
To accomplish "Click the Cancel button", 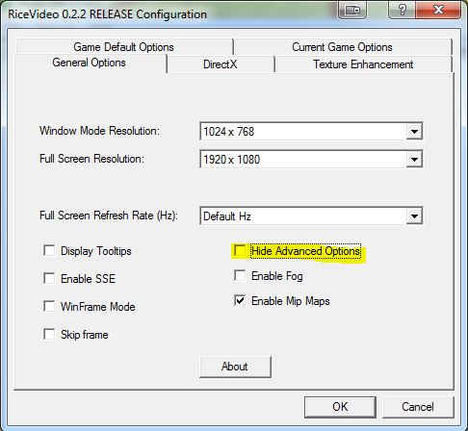I will click(418, 407).
